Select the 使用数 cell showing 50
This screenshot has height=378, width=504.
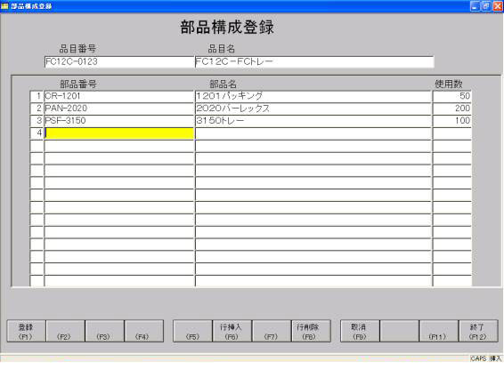coord(452,96)
